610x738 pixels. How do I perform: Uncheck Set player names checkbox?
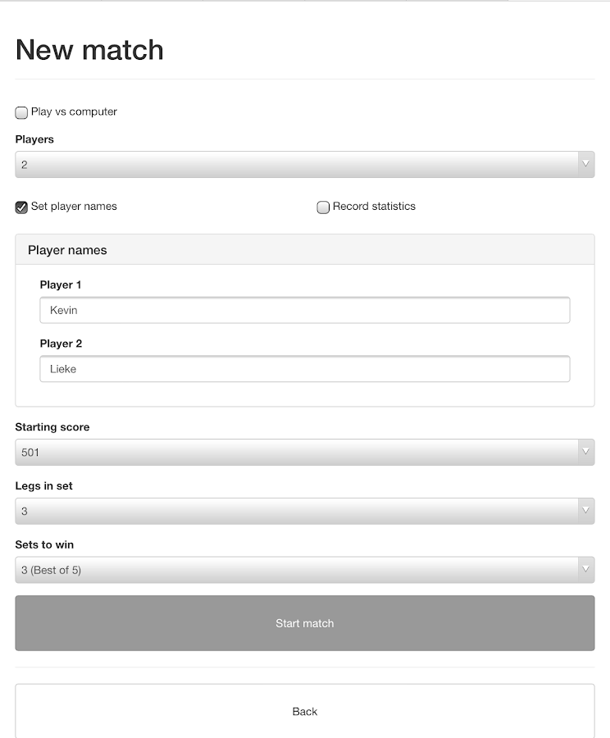coord(21,207)
